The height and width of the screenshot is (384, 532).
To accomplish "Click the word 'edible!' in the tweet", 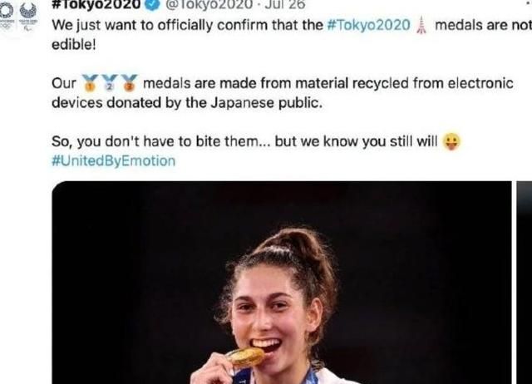I will 74,44.
